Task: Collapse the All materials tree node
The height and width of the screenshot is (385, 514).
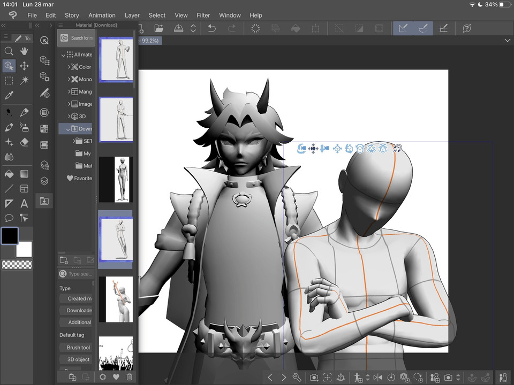Action: coord(63,55)
